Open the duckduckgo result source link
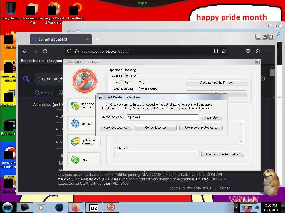Image resolution: width=285 pixels, height=213 pixels. [191, 188]
